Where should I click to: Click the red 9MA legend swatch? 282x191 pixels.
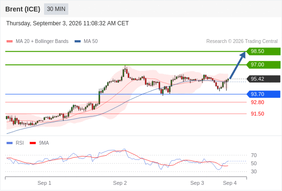point(33,143)
